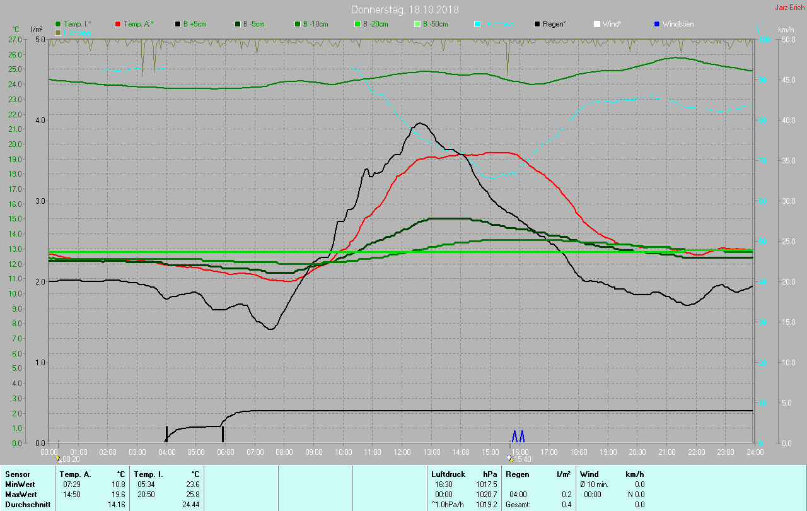The image size is (807, 511).
Task: Click the Durchschnitt row label
Action: (x=28, y=505)
